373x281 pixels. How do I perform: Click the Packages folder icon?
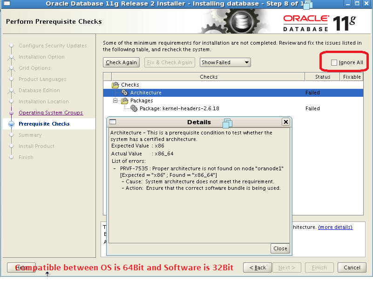coord(125,100)
